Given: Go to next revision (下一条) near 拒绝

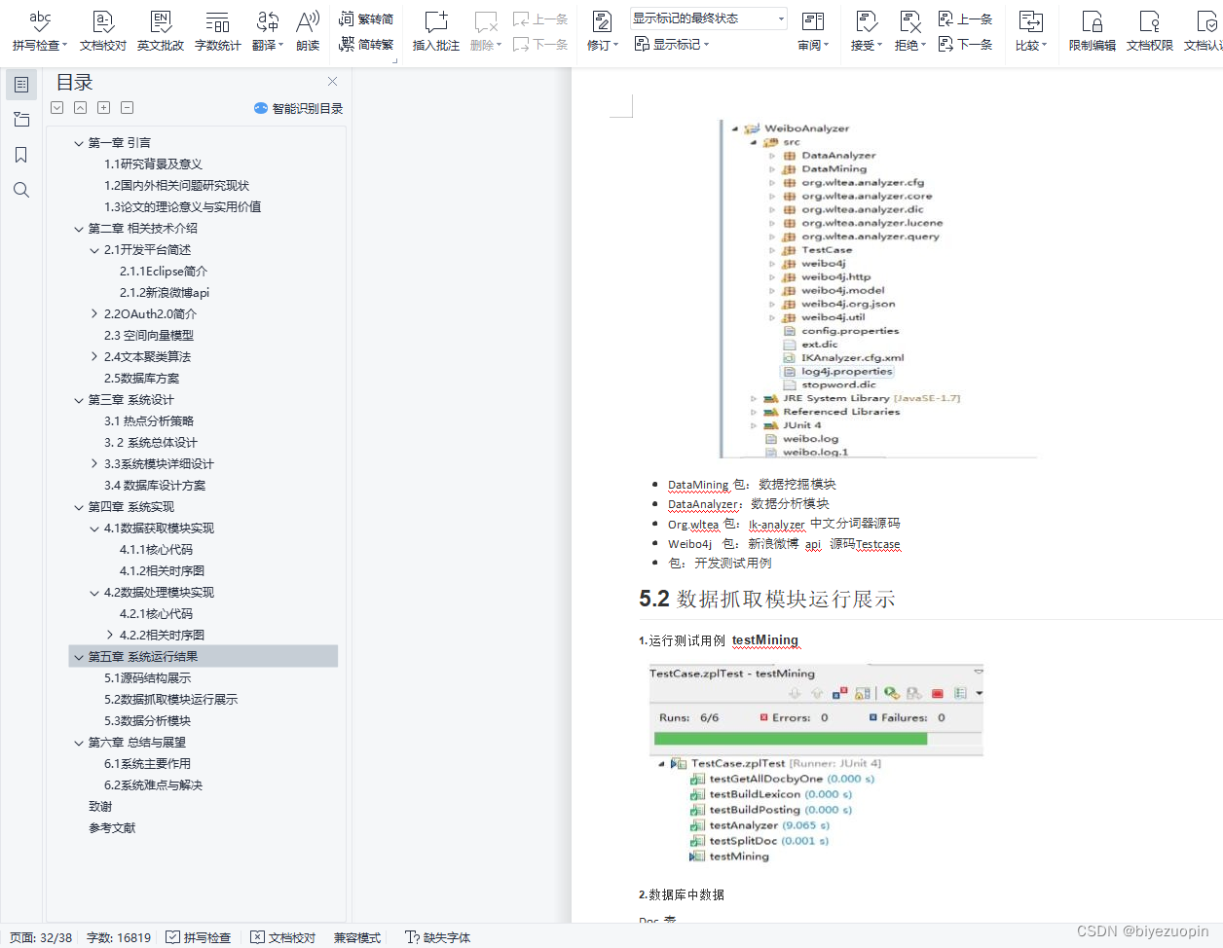Looking at the screenshot, I should (x=965, y=44).
